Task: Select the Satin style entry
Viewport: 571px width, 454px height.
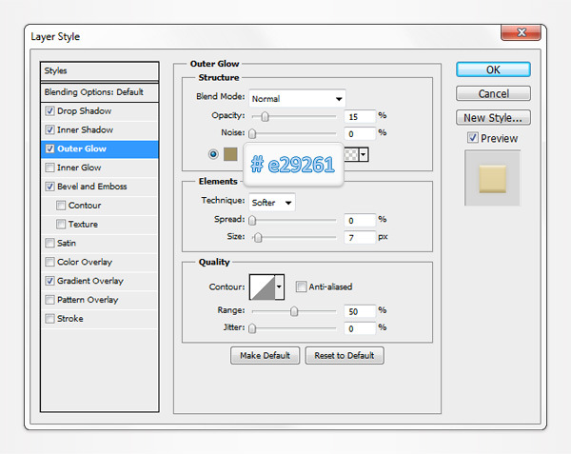Action: point(67,243)
